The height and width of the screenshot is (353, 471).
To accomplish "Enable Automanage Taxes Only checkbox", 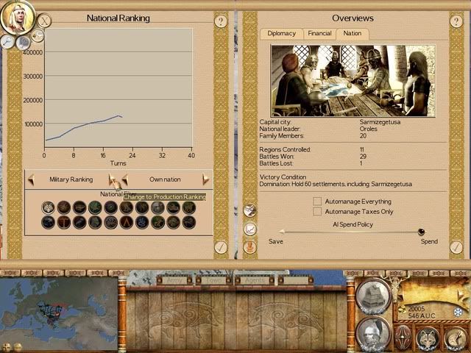I will tap(317, 211).
